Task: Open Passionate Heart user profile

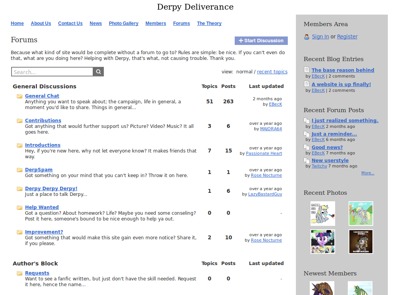Action: (x=264, y=153)
